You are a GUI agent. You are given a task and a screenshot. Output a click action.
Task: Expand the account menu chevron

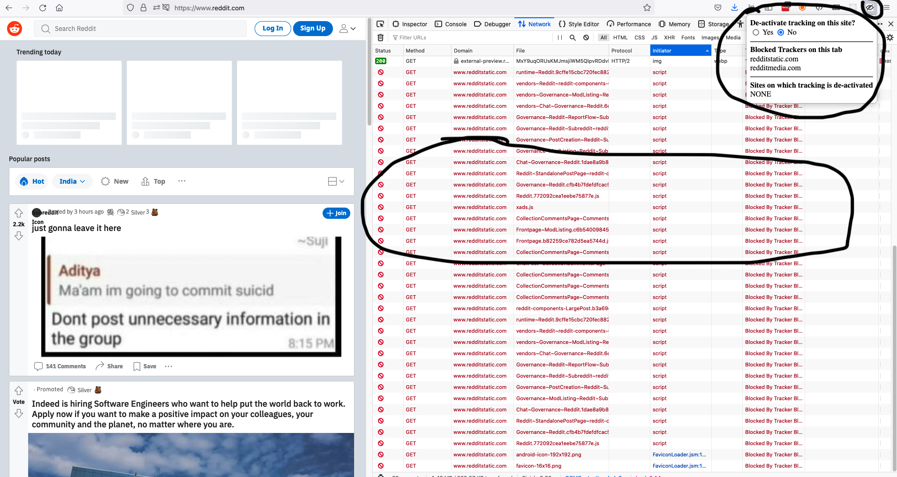[347, 29]
